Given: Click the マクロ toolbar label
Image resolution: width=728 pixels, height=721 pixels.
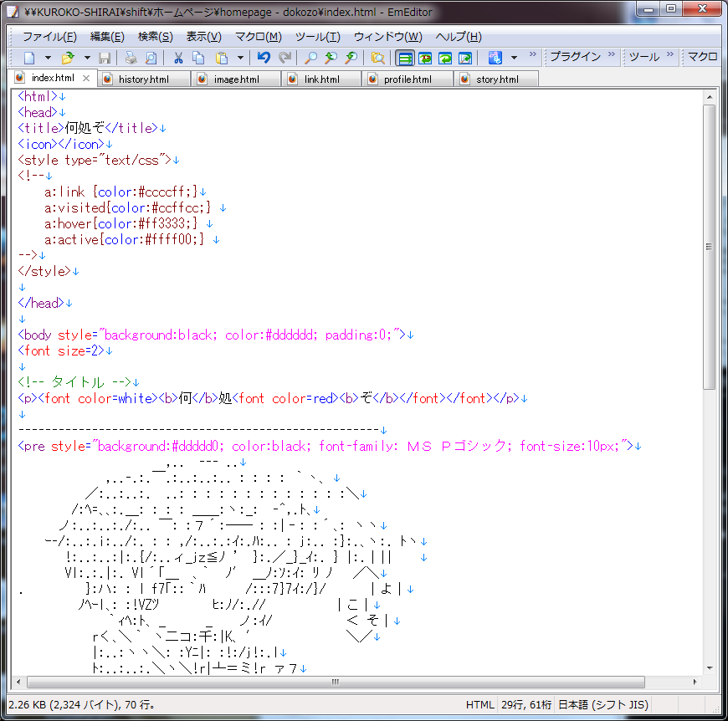Looking at the screenshot, I should 702,57.
